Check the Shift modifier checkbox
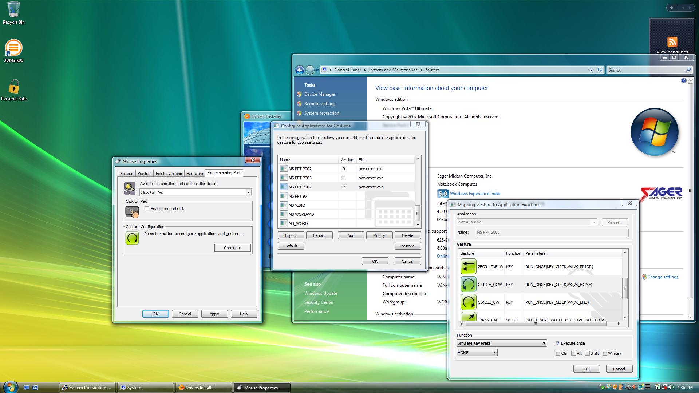This screenshot has width=699, height=393. [587, 353]
